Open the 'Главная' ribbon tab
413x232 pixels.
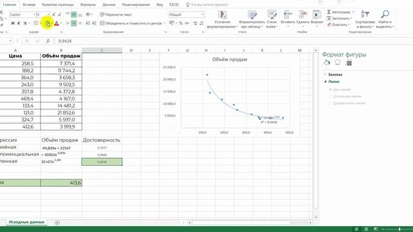pos(10,5)
